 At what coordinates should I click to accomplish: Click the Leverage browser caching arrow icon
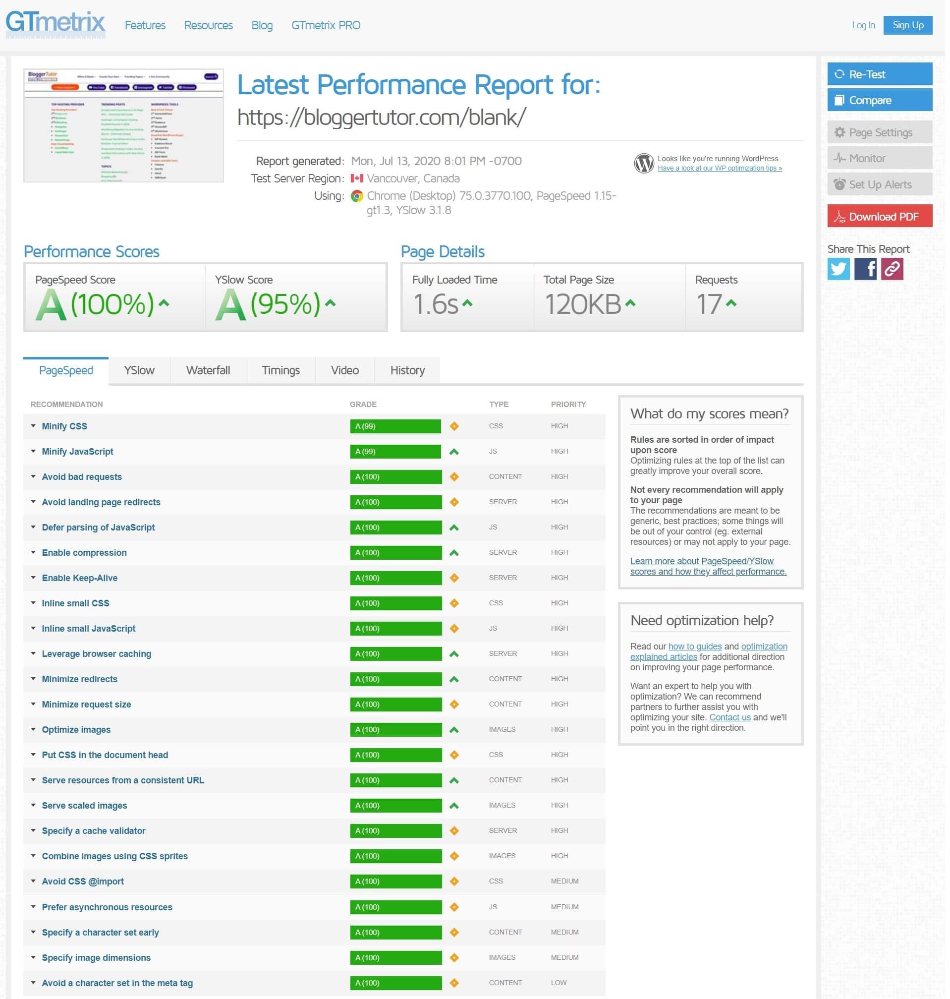click(x=454, y=653)
